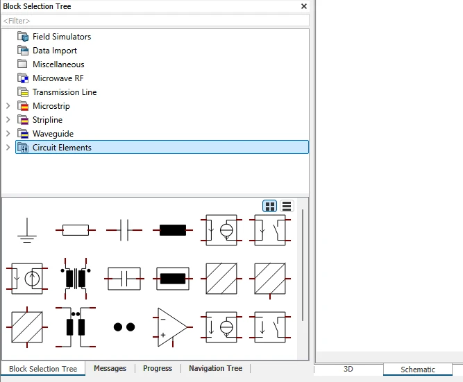Screen dimensions: 463x382
Task: Select Circuit Elements folder
Action: coord(162,147)
